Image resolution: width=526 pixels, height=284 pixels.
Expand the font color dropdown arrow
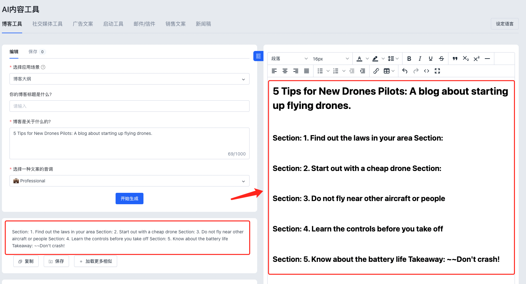[367, 59]
